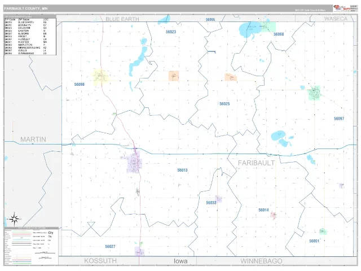Viewport: 361px width, 271px height.
Task: Click the yellow city area near 56098
Action: 100,76
